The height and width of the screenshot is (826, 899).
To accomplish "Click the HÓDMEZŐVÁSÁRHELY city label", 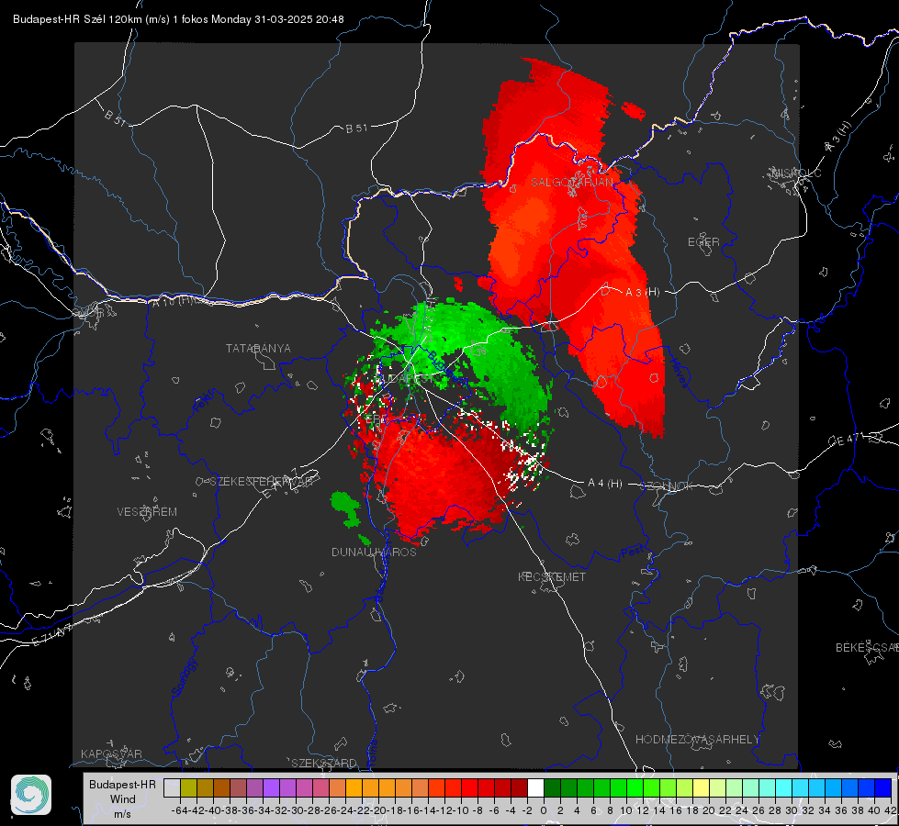I will (697, 740).
